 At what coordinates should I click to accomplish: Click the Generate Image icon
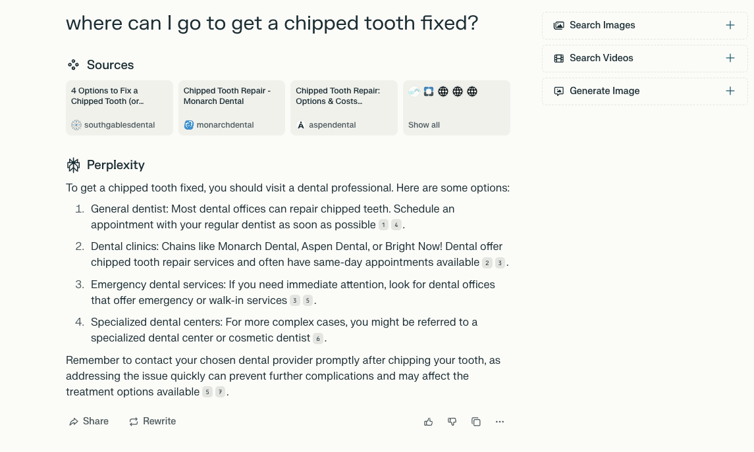click(559, 91)
